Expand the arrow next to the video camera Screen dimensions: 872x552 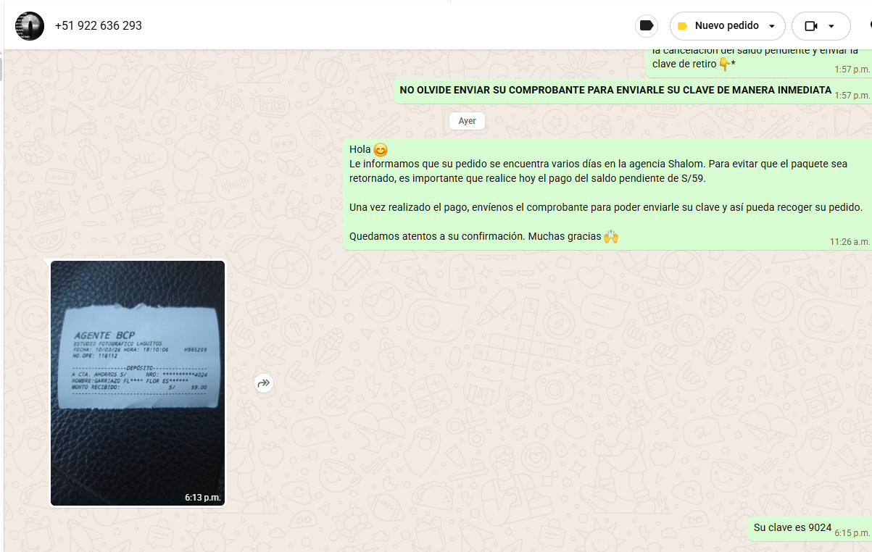click(x=831, y=26)
